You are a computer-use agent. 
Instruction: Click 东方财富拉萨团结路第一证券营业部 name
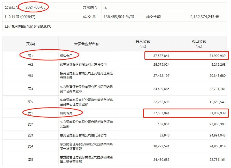point(86,146)
